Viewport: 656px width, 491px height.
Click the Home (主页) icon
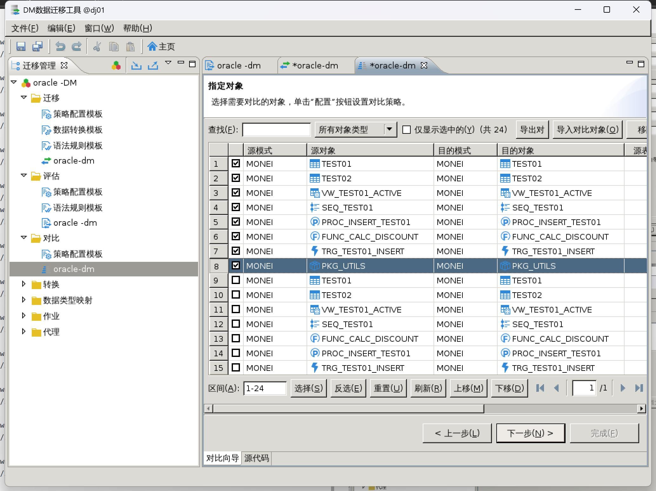(152, 47)
